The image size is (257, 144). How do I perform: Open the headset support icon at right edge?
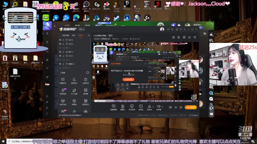[211, 108]
